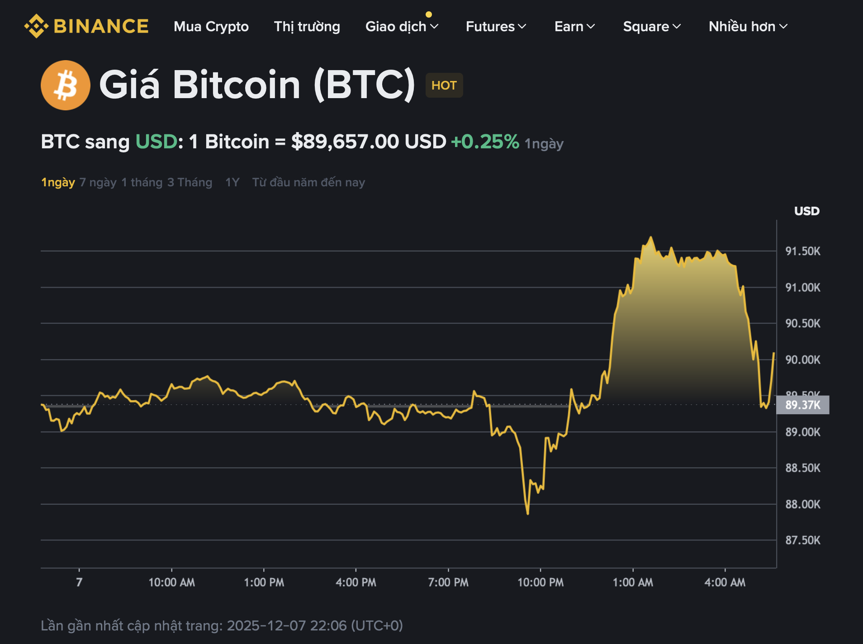Click the Bitcoin coin icon
This screenshot has height=644, width=863.
[65, 84]
